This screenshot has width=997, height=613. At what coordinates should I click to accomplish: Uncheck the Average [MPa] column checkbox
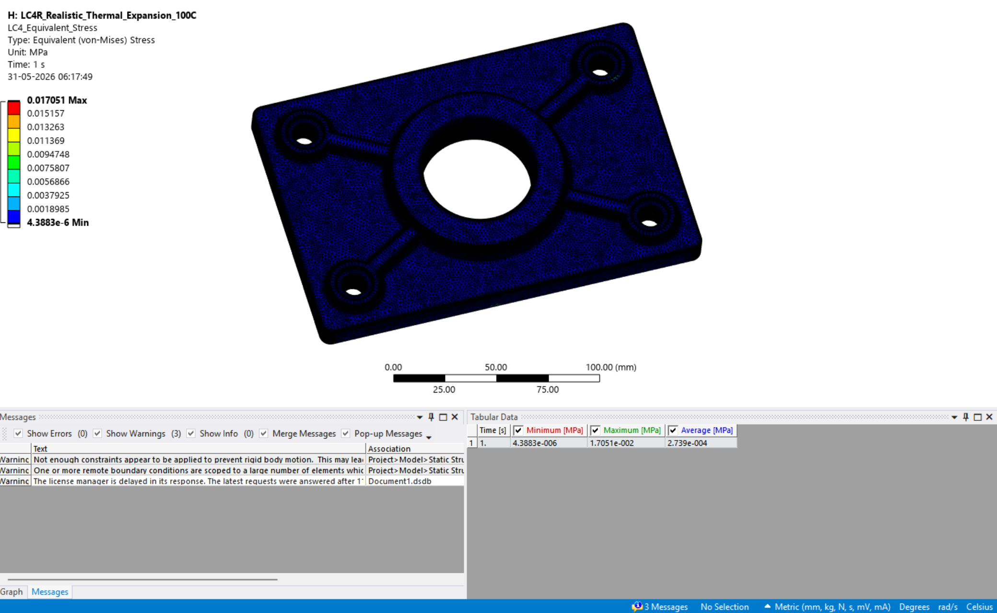click(673, 430)
